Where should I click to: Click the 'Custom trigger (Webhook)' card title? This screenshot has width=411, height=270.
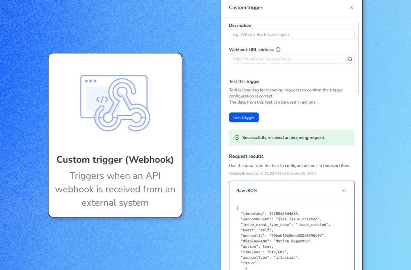pyautogui.click(x=115, y=159)
